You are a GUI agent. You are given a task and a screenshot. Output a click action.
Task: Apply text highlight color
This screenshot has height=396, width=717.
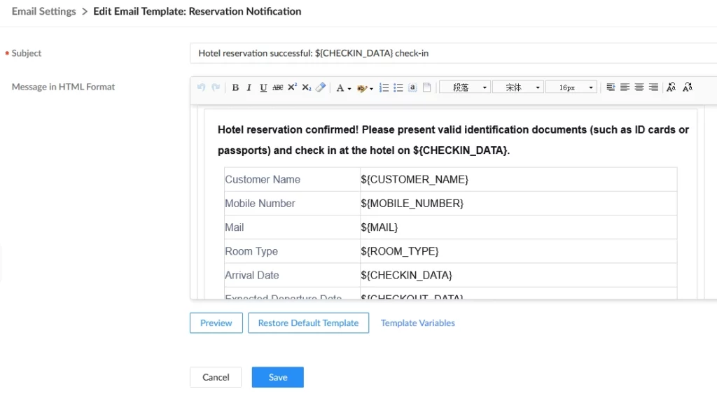pos(362,87)
